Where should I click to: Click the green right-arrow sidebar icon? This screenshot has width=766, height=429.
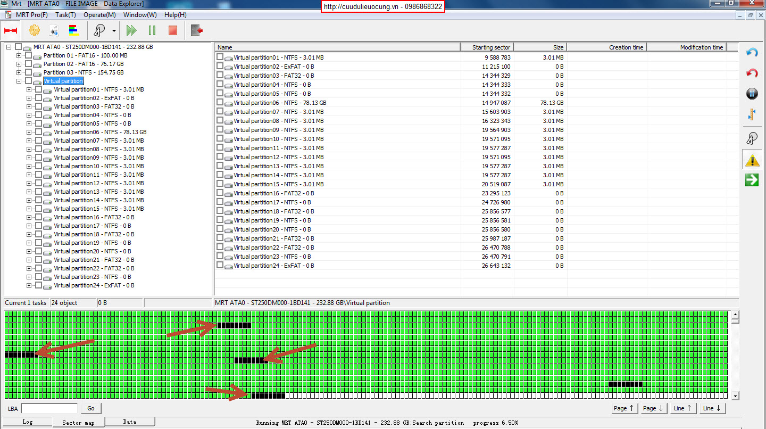click(x=752, y=180)
